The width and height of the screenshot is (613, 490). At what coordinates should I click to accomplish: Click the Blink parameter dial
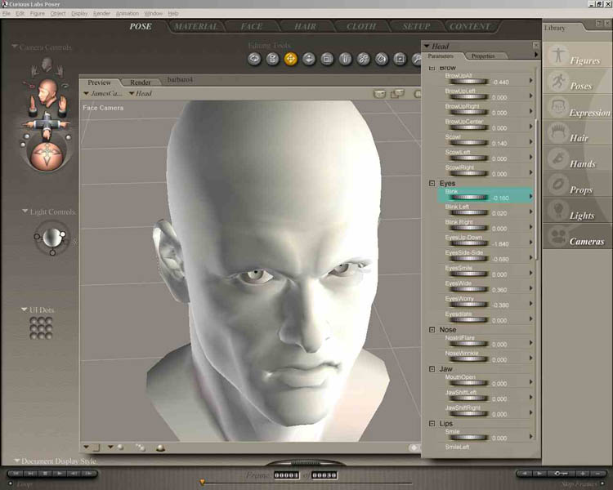tap(469, 198)
